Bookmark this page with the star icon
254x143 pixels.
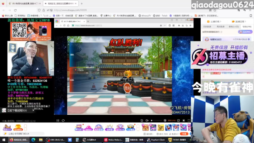click(x=215, y=10)
